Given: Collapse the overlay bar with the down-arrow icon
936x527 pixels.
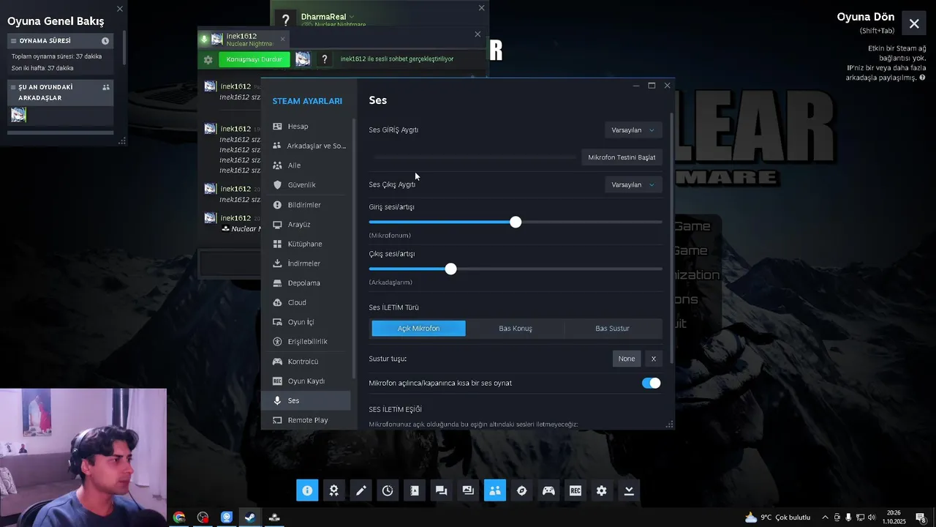Looking at the screenshot, I should (x=629, y=490).
